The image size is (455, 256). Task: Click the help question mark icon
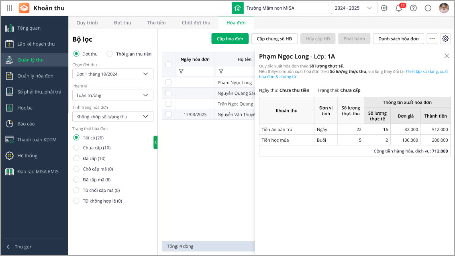coord(413,8)
